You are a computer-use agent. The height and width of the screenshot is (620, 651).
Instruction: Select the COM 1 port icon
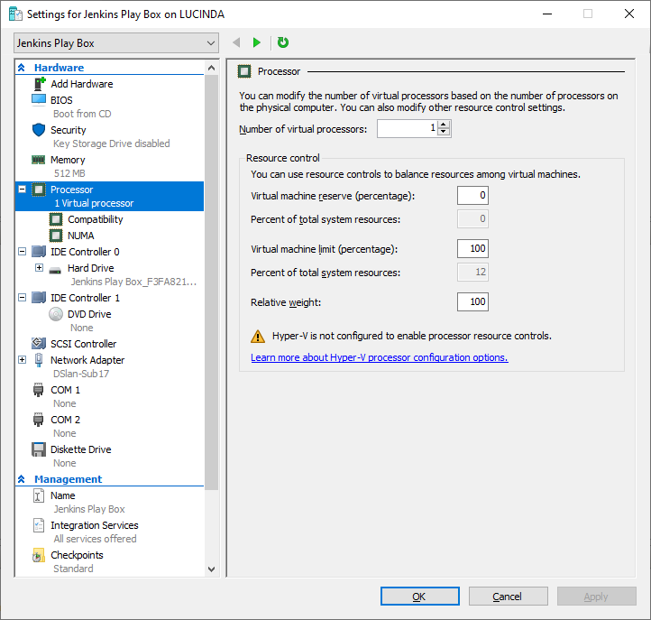38,390
